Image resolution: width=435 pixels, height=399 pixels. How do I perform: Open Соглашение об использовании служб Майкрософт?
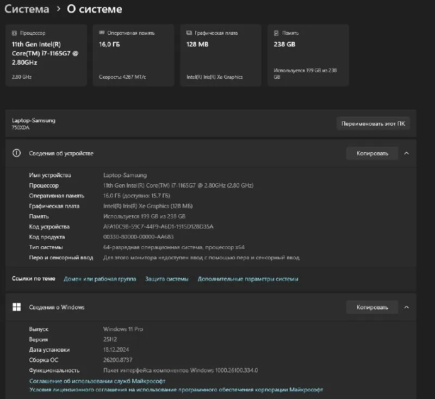click(97, 381)
